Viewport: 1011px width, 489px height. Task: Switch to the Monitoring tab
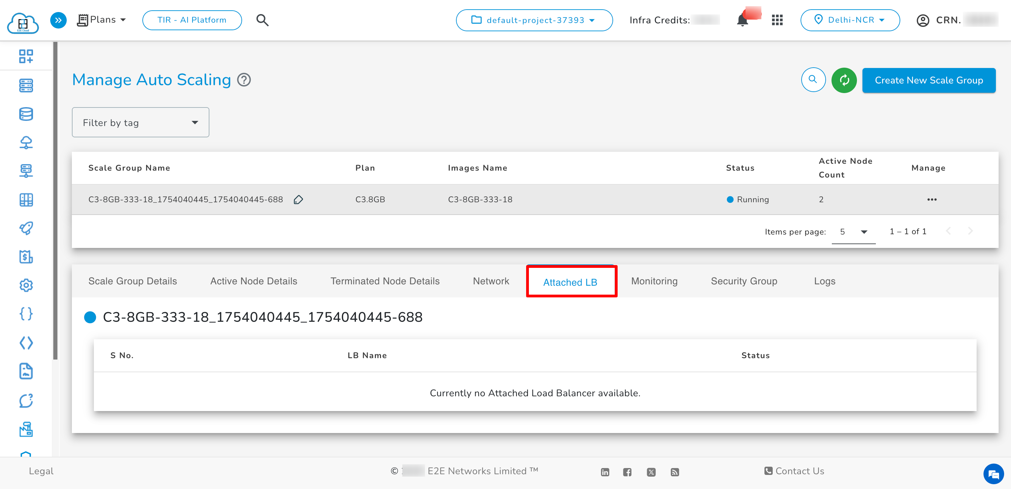pyautogui.click(x=654, y=281)
